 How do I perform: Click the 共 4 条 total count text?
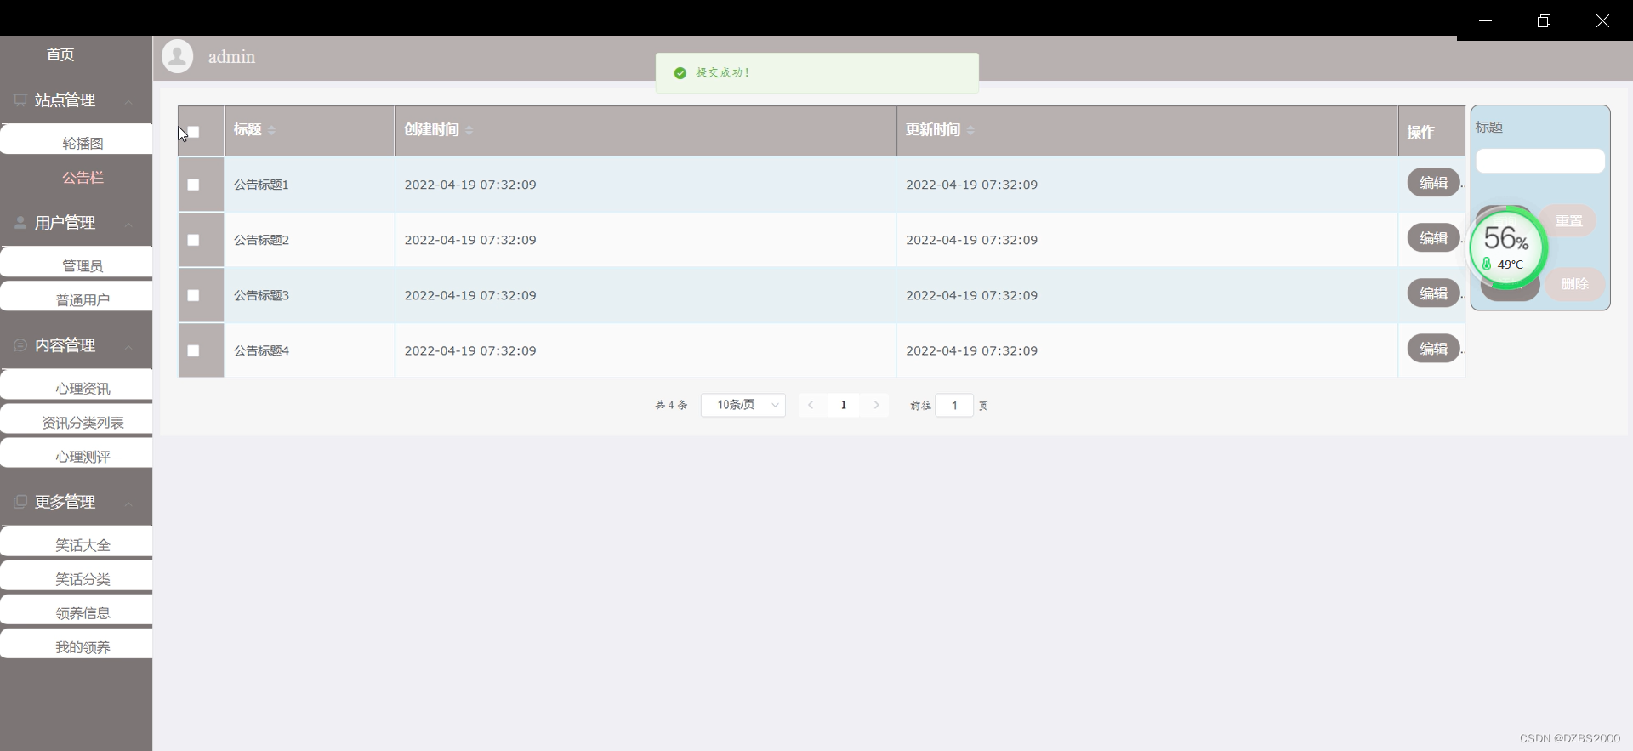click(671, 406)
